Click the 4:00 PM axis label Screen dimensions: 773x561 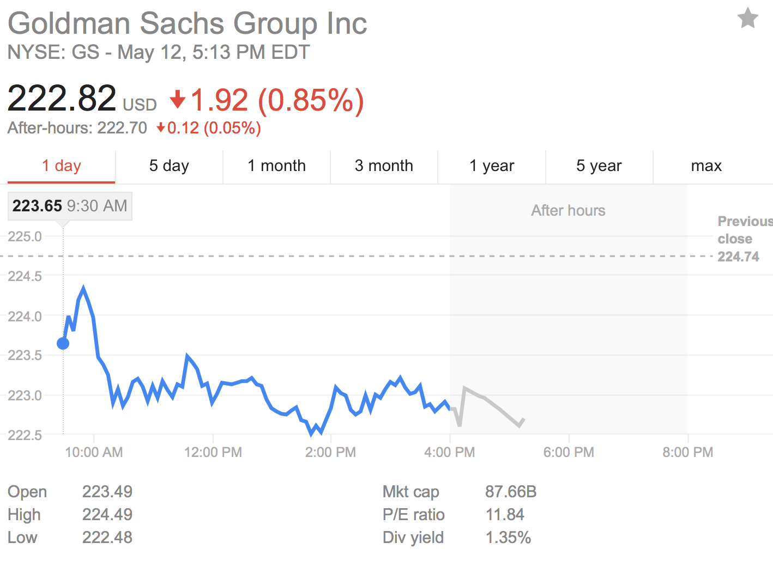(450, 453)
